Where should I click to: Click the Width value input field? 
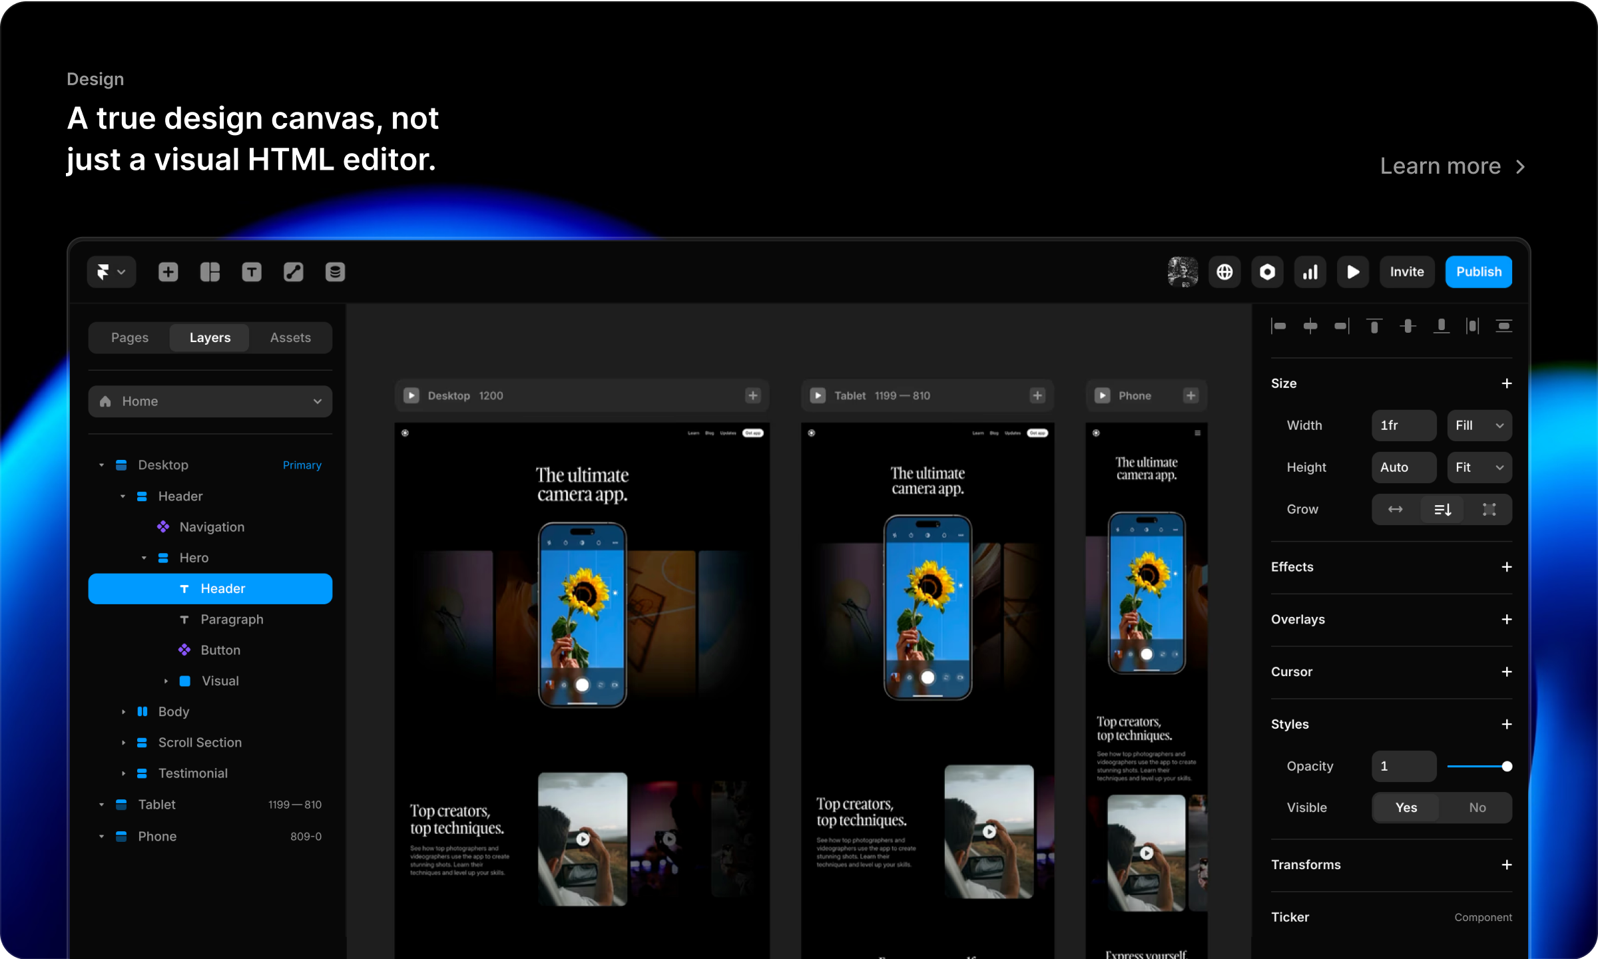tap(1403, 425)
